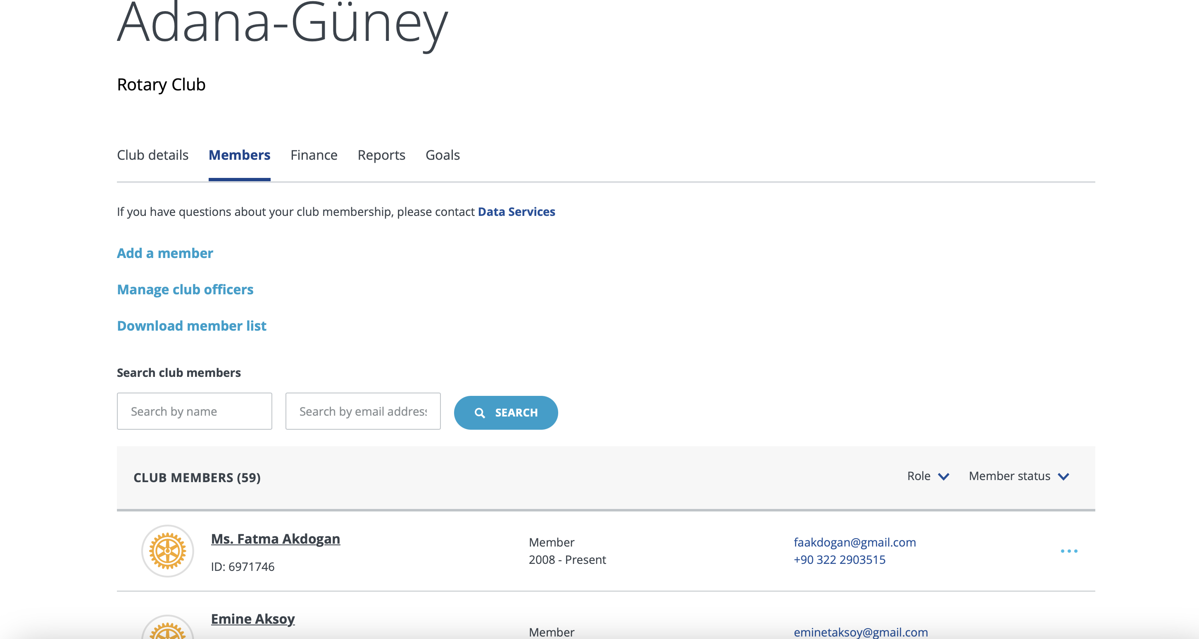Open the Finance tab
The height and width of the screenshot is (639, 1199).
pos(314,155)
